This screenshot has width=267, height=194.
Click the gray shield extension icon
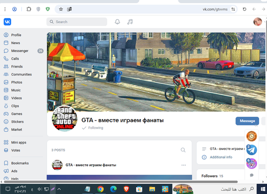coord(38,9)
